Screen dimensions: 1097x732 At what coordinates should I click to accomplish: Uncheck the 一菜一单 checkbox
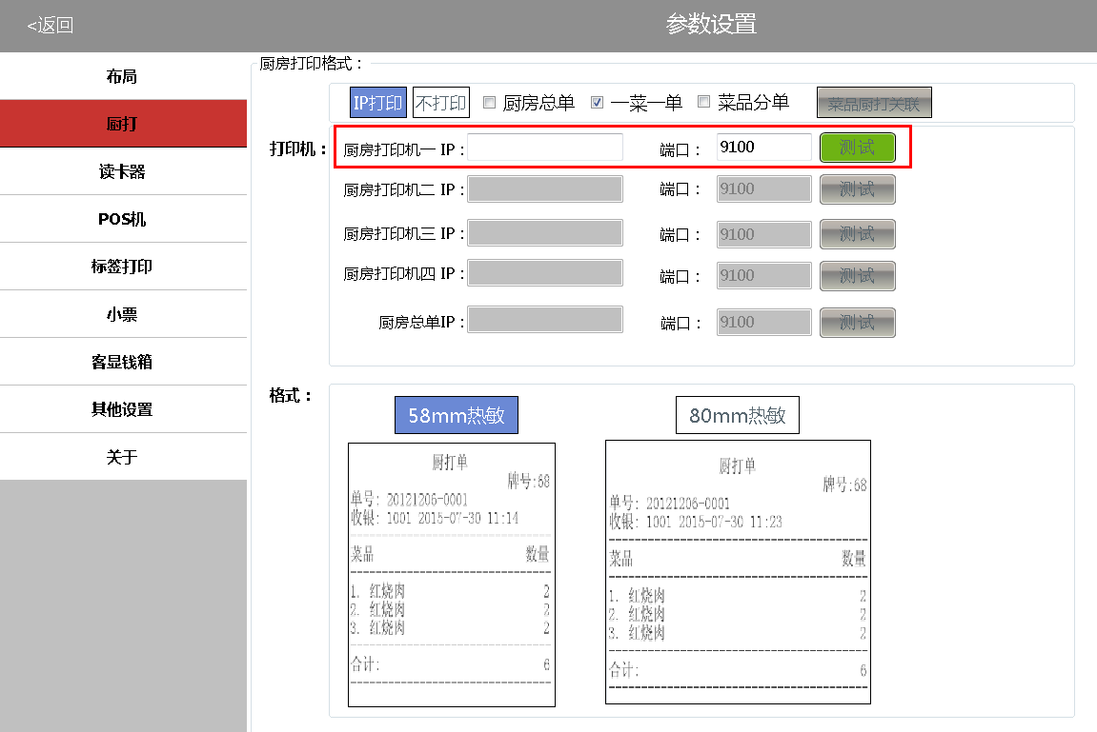pyautogui.click(x=597, y=103)
